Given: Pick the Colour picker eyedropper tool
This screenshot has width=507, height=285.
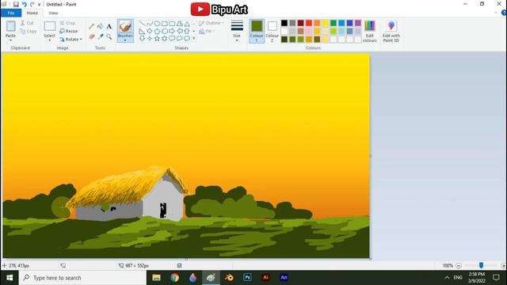Looking at the screenshot, I should point(101,36).
